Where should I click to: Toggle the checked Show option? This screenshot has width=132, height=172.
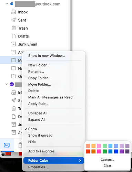54,129
